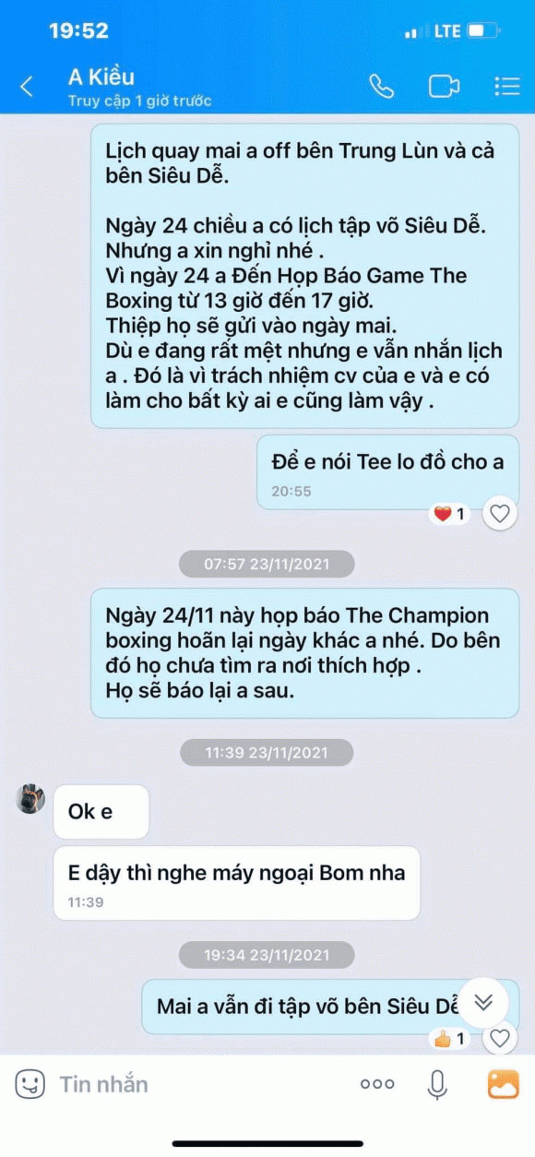This screenshot has width=535, height=1157.
Task: Start a video call with A Kiều
Action: pos(444,86)
